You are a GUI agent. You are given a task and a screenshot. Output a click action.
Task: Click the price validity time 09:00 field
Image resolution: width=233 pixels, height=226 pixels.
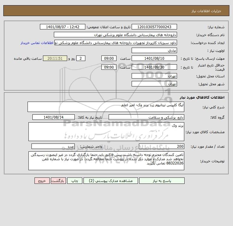click(109, 67)
